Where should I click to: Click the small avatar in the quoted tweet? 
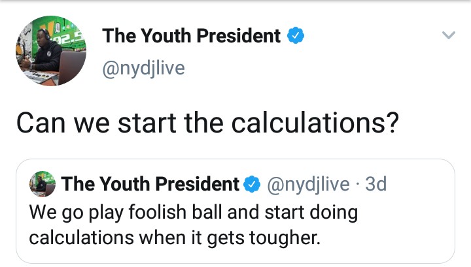click(x=43, y=183)
